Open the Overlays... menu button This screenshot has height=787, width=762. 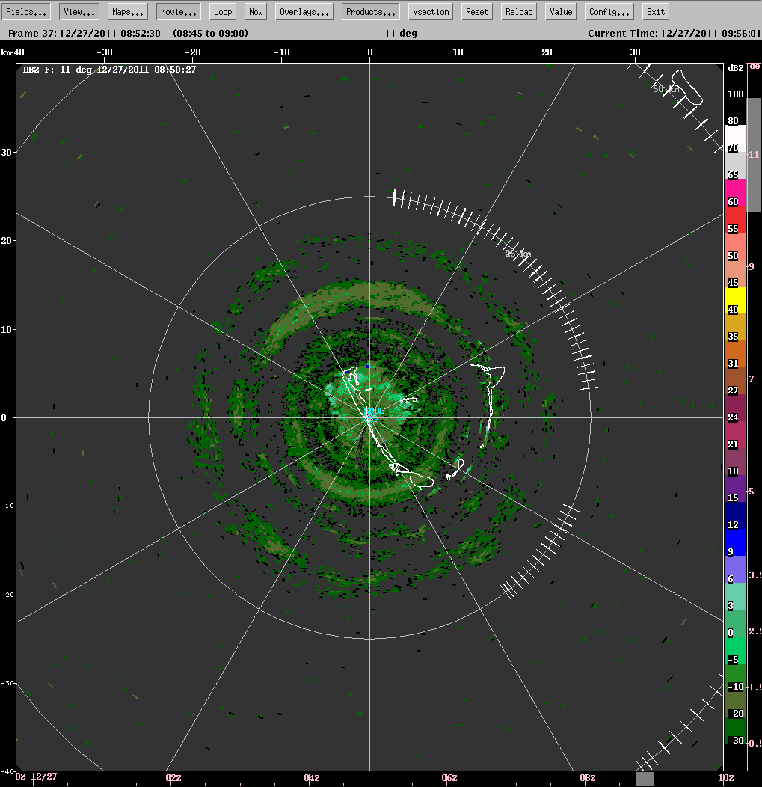[304, 11]
